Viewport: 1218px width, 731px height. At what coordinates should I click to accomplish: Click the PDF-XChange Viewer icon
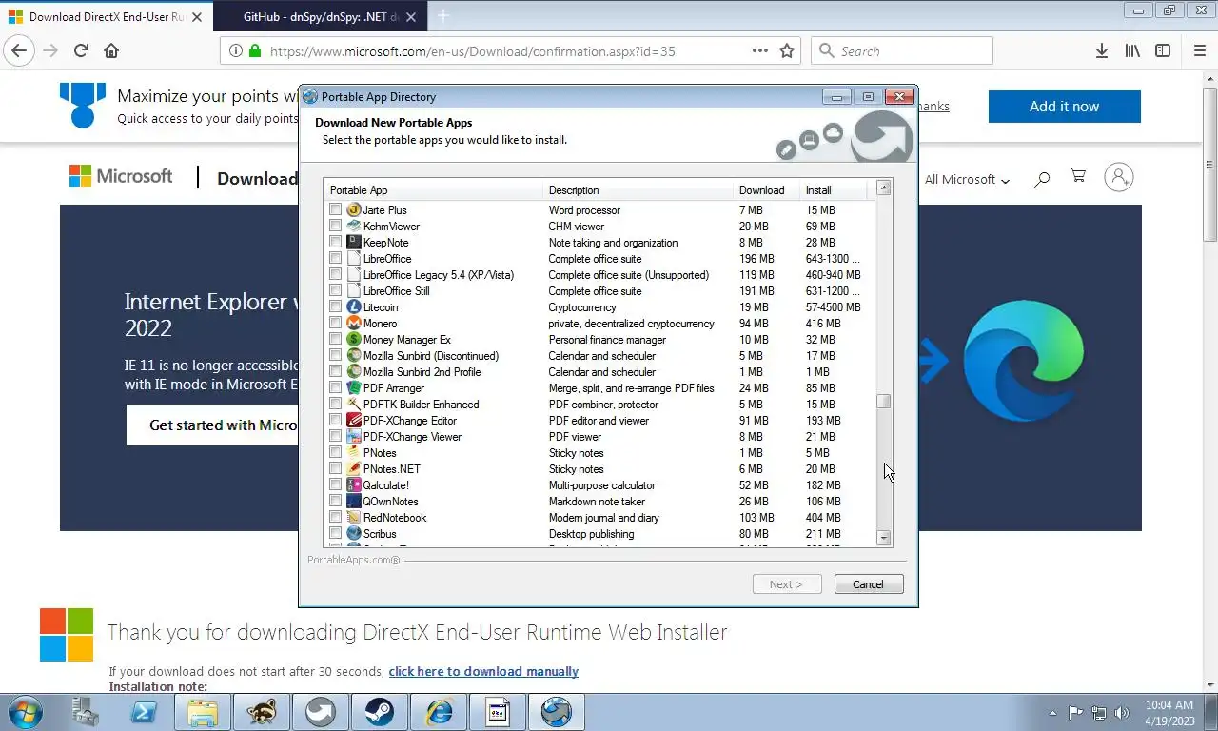(354, 437)
